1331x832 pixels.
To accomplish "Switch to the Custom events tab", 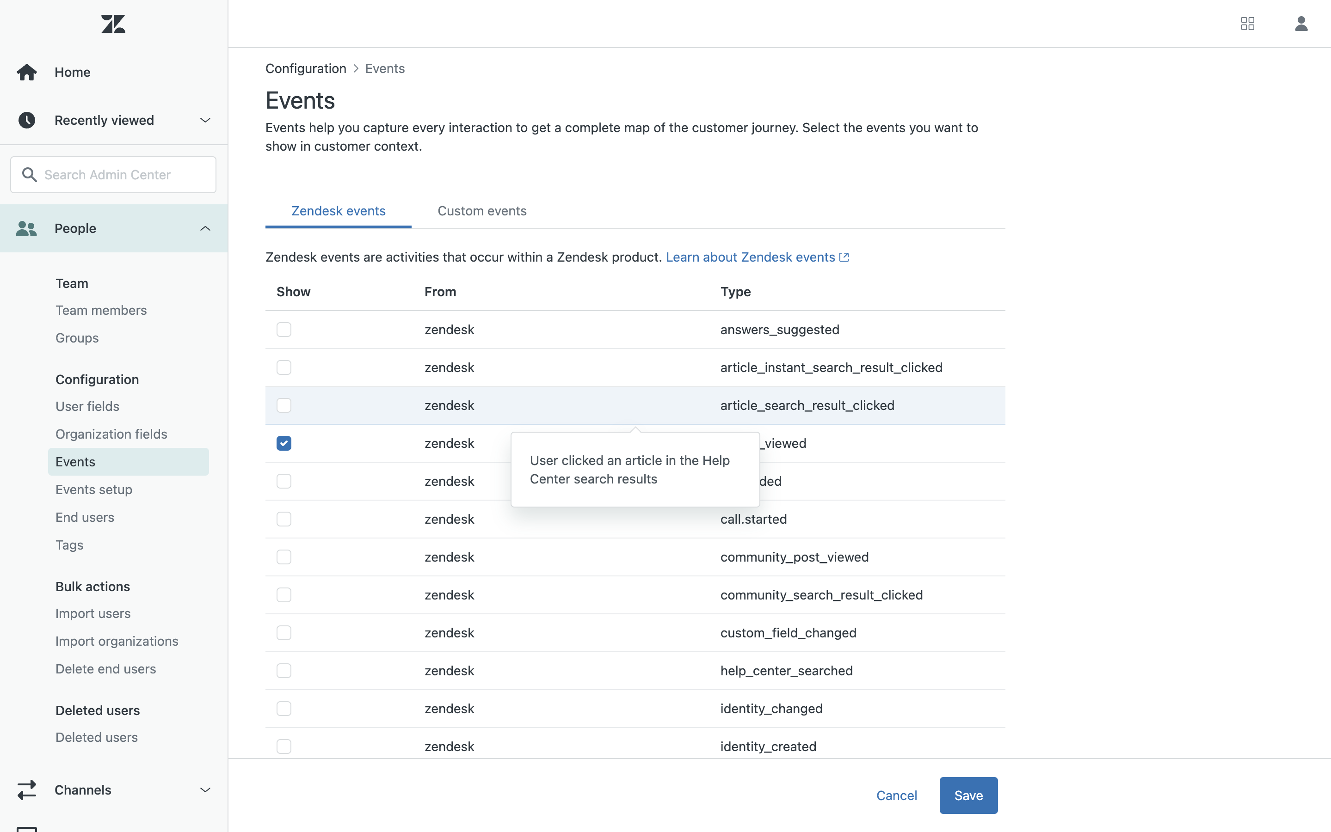I will (481, 211).
